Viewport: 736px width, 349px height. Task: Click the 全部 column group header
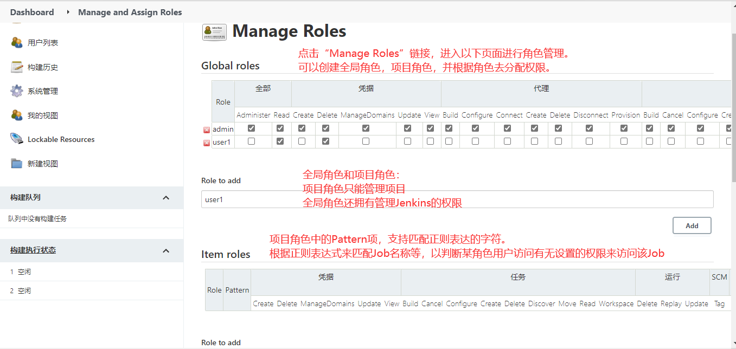tap(263, 88)
